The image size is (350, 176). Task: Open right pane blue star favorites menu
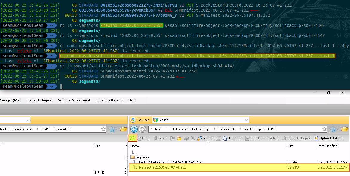(x=334, y=129)
